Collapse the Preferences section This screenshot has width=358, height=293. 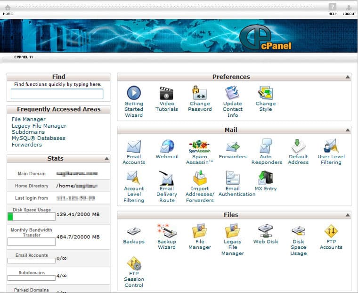pos(348,77)
